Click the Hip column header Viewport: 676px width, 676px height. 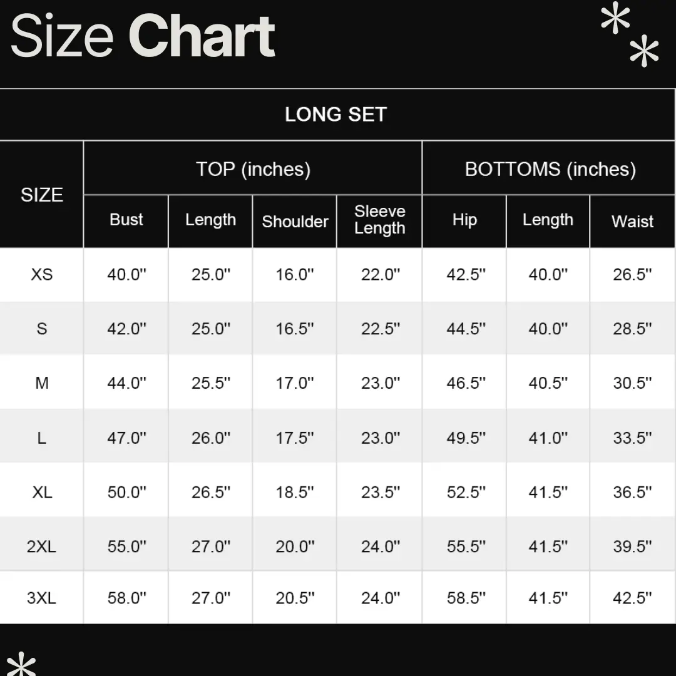(x=464, y=220)
